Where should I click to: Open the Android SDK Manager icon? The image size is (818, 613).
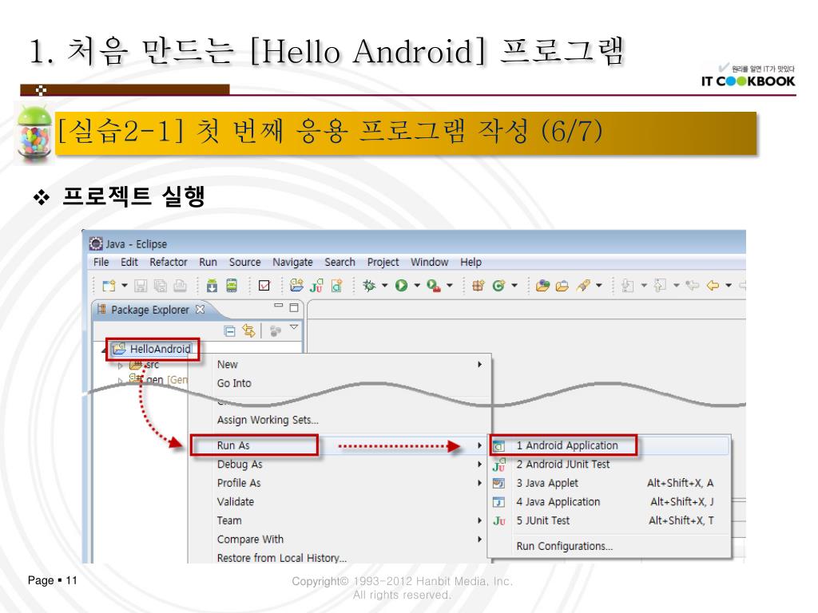pyautogui.click(x=212, y=286)
